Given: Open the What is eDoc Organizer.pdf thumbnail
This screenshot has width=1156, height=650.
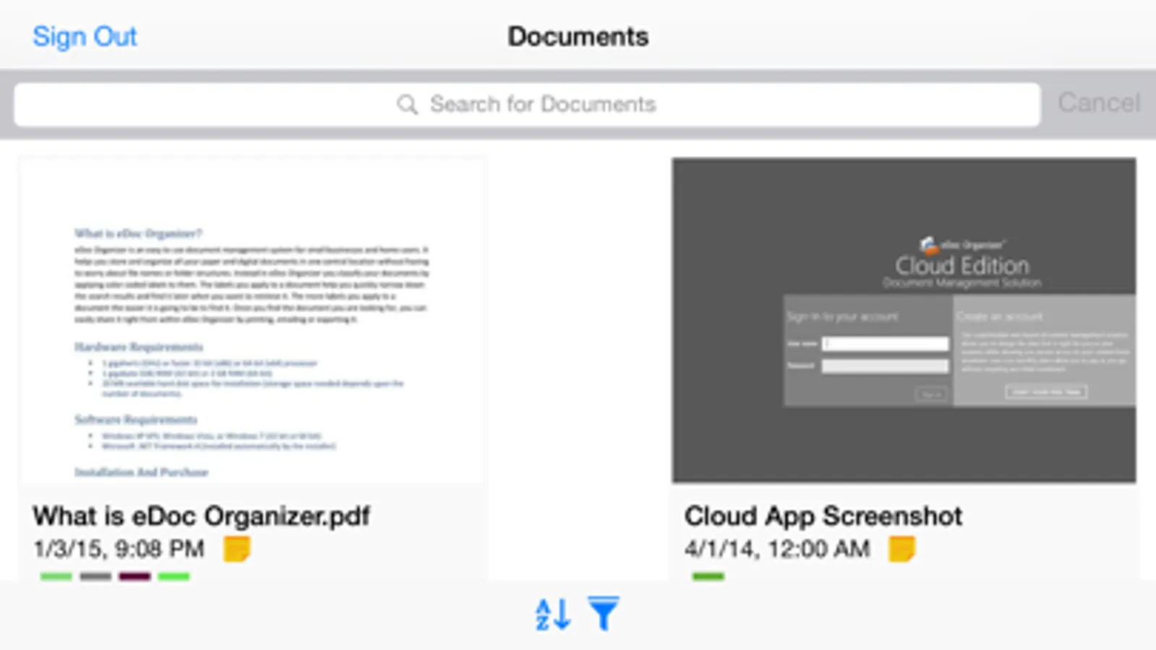Looking at the screenshot, I should [252, 321].
